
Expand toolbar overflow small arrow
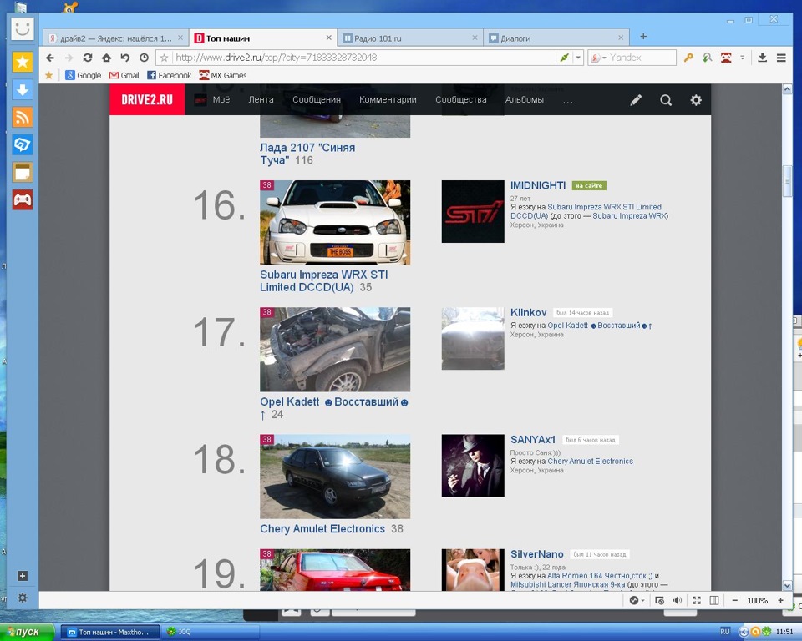tap(742, 58)
